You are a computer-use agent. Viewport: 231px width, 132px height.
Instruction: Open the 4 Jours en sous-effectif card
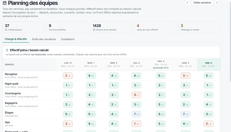[155, 27]
